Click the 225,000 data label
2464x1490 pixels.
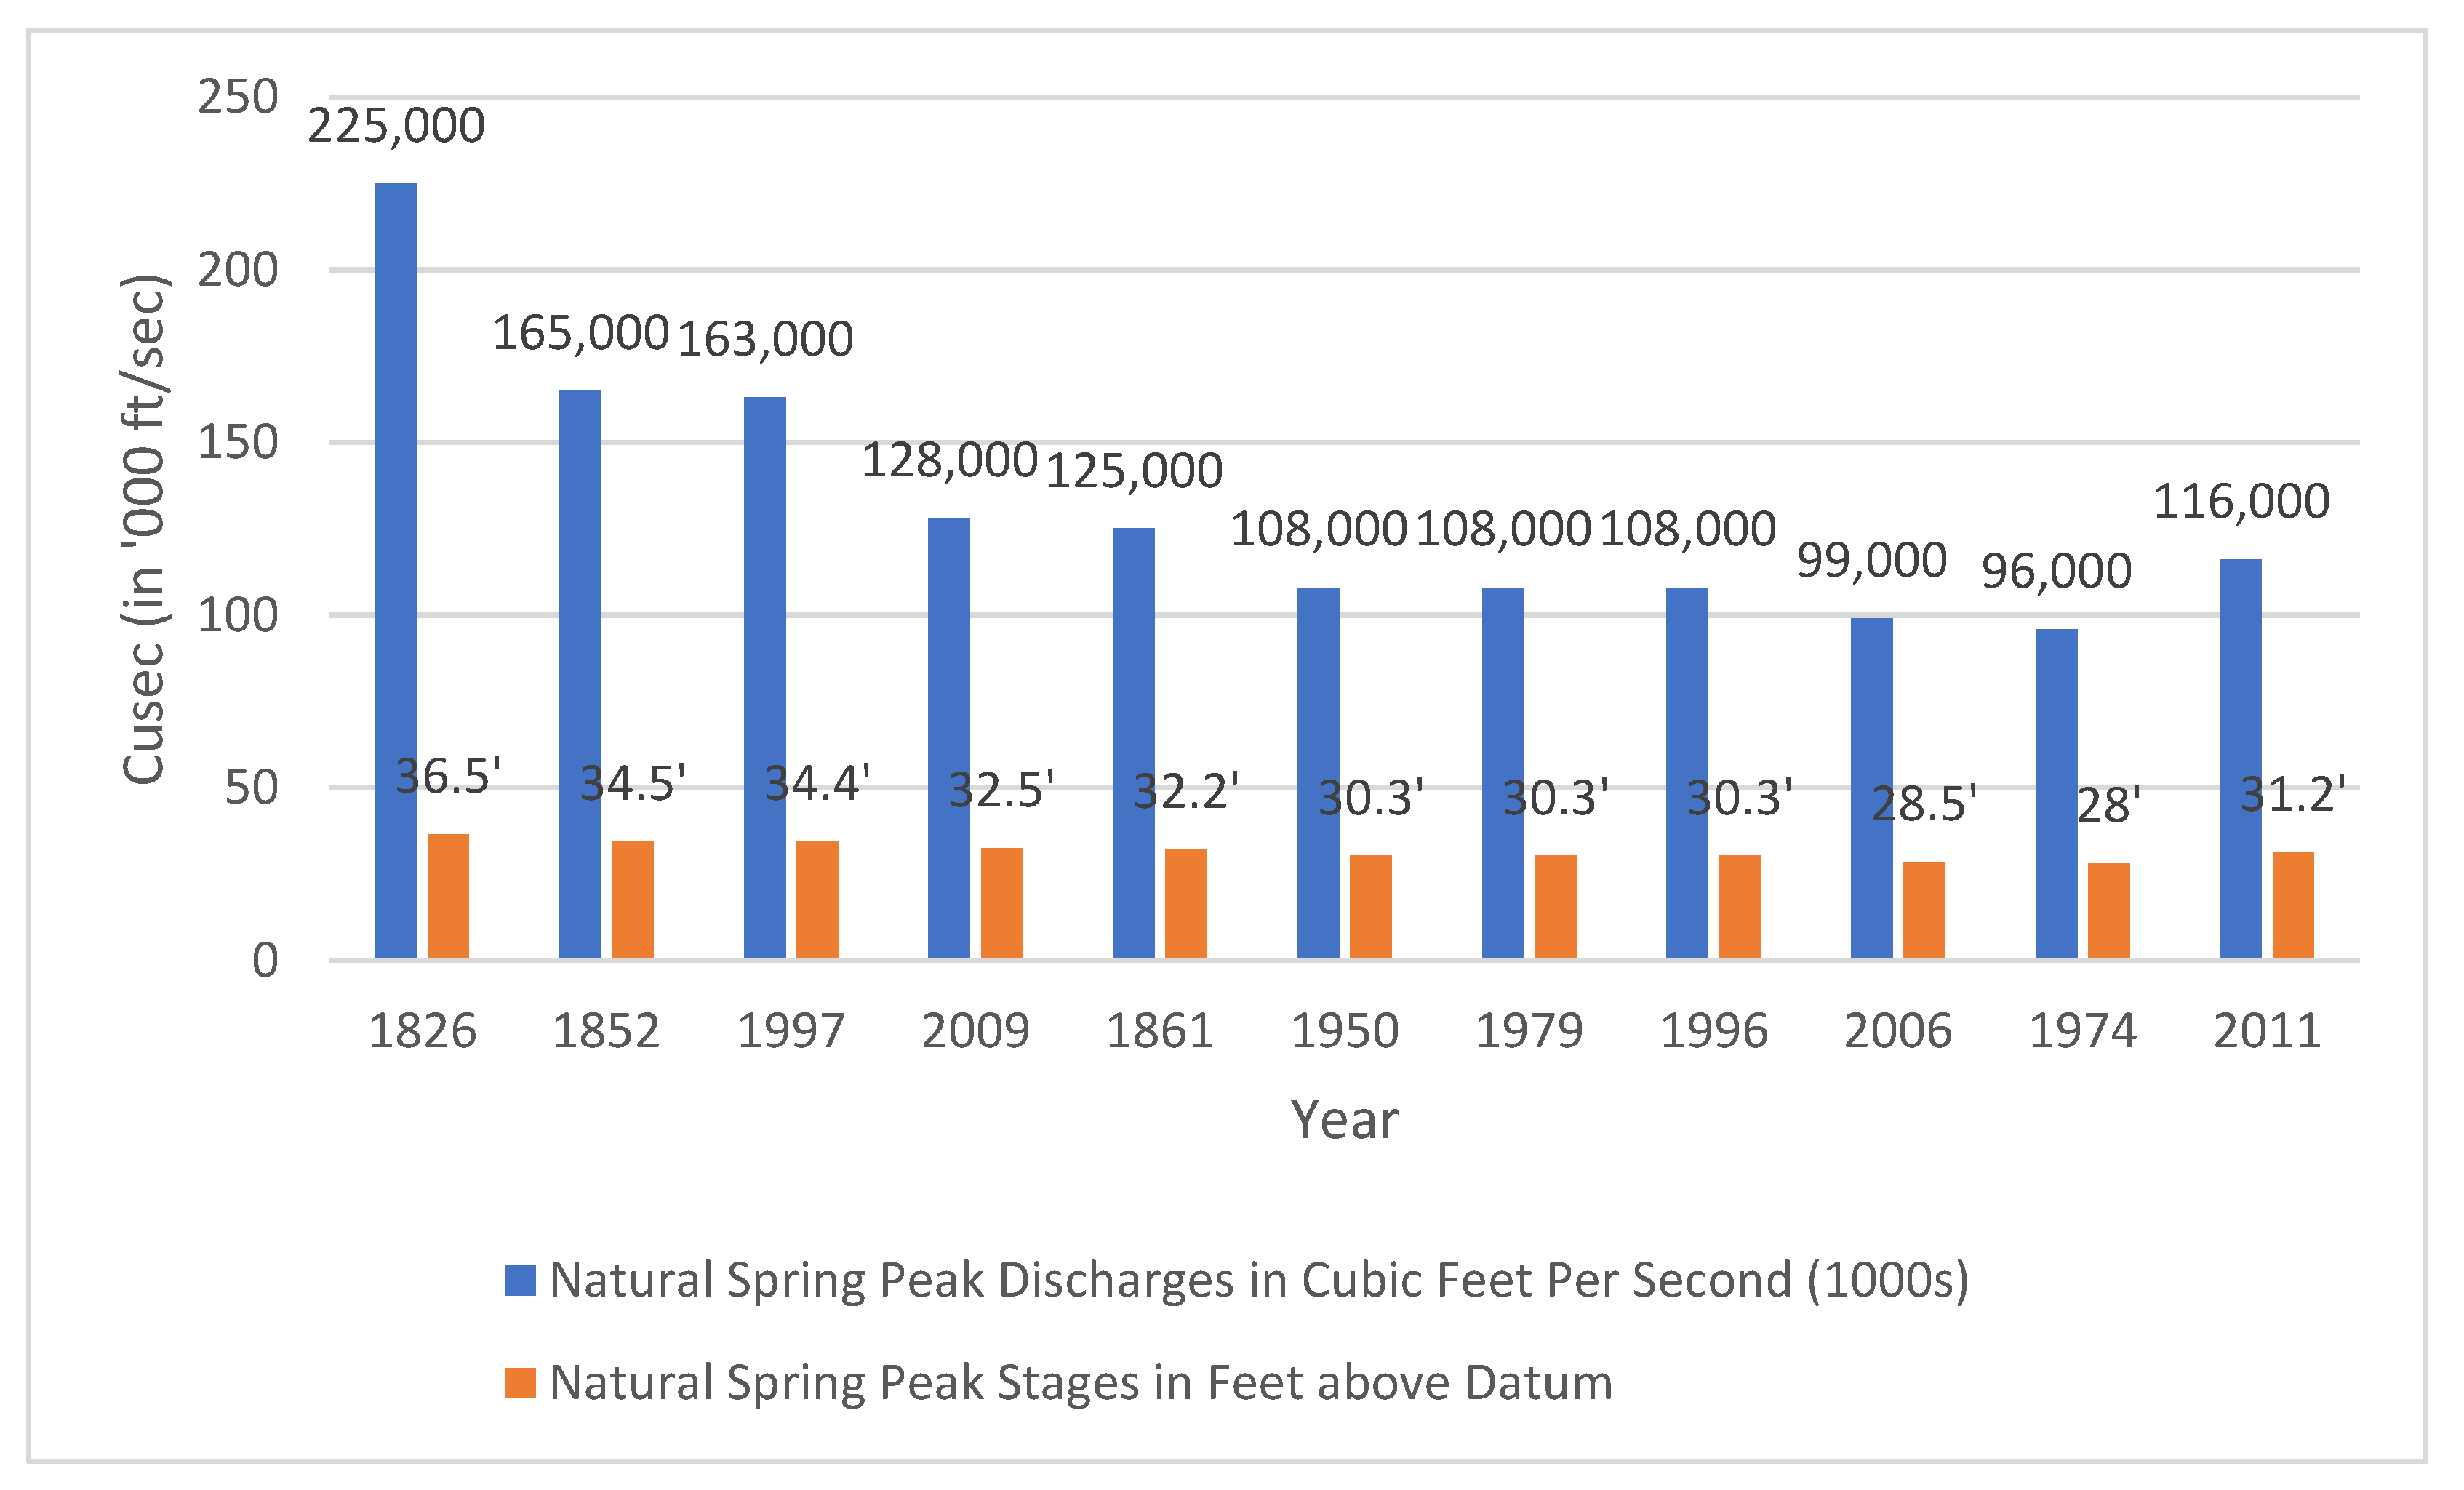(x=396, y=127)
